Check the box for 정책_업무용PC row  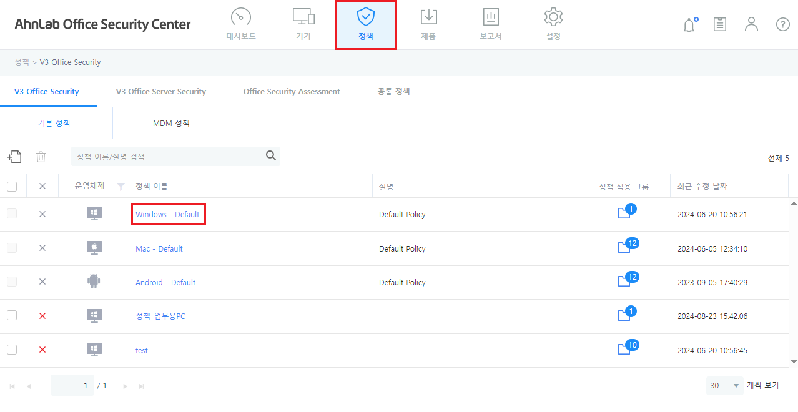12,315
